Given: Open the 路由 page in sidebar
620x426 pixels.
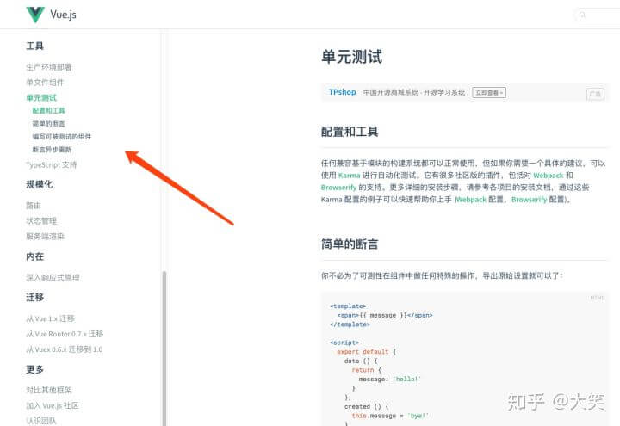Looking at the screenshot, I should pyautogui.click(x=34, y=206).
